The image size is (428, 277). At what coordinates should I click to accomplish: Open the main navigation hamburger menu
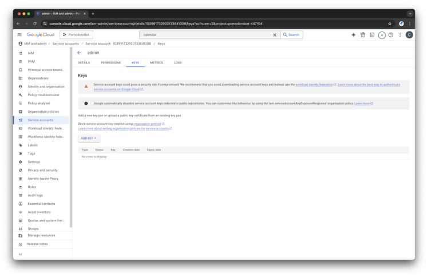pos(19,35)
